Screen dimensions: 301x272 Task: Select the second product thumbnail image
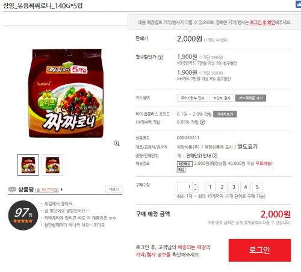pos(52,165)
